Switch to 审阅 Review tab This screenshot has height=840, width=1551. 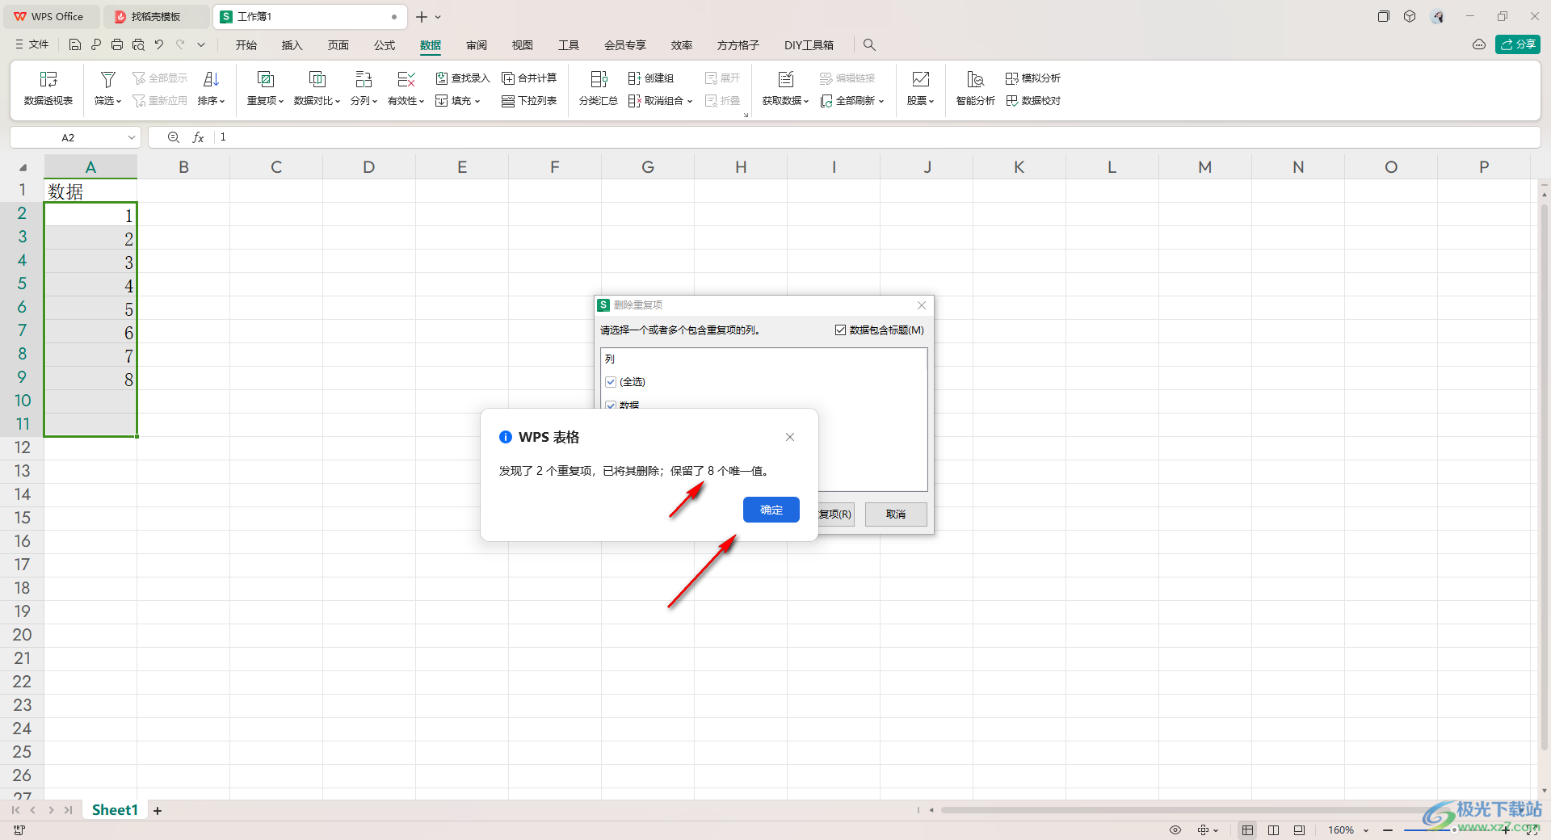(477, 45)
